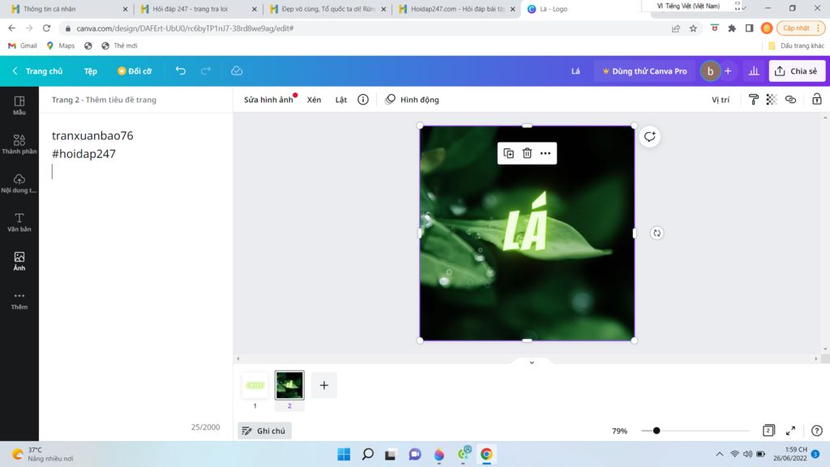This screenshot has height=467, width=830.
Task: Open Hình động animation options
Action: 412,100
